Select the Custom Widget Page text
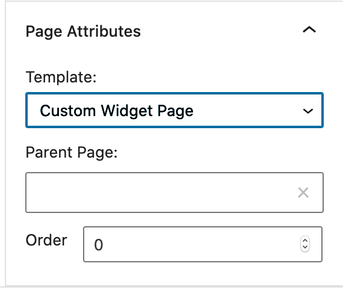Screen dimensions: 343x290 [117, 111]
